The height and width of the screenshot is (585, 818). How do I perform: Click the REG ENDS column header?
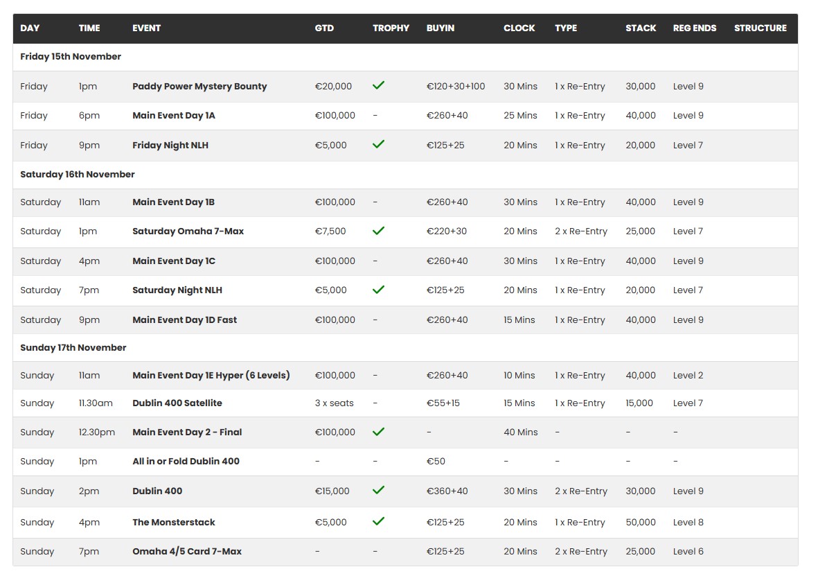coord(694,28)
